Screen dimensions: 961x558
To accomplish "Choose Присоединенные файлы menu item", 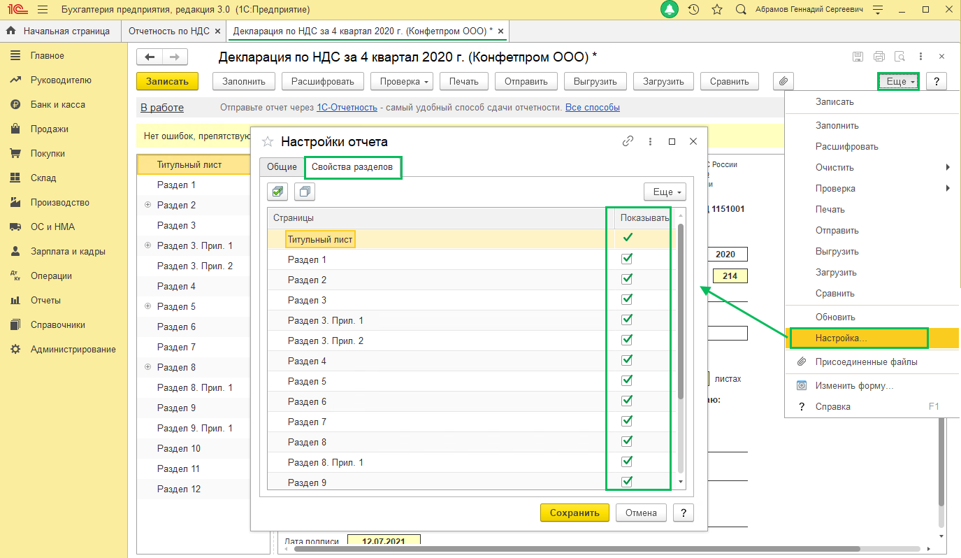I will tap(873, 362).
